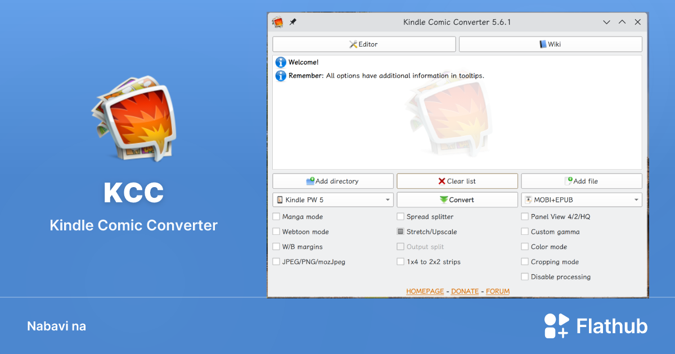Image resolution: width=675 pixels, height=354 pixels.
Task: Click the book icon on the Wiki button
Action: point(542,44)
